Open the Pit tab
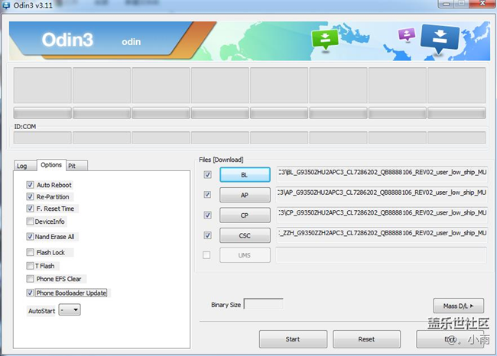This screenshot has width=497, height=356. point(72,165)
